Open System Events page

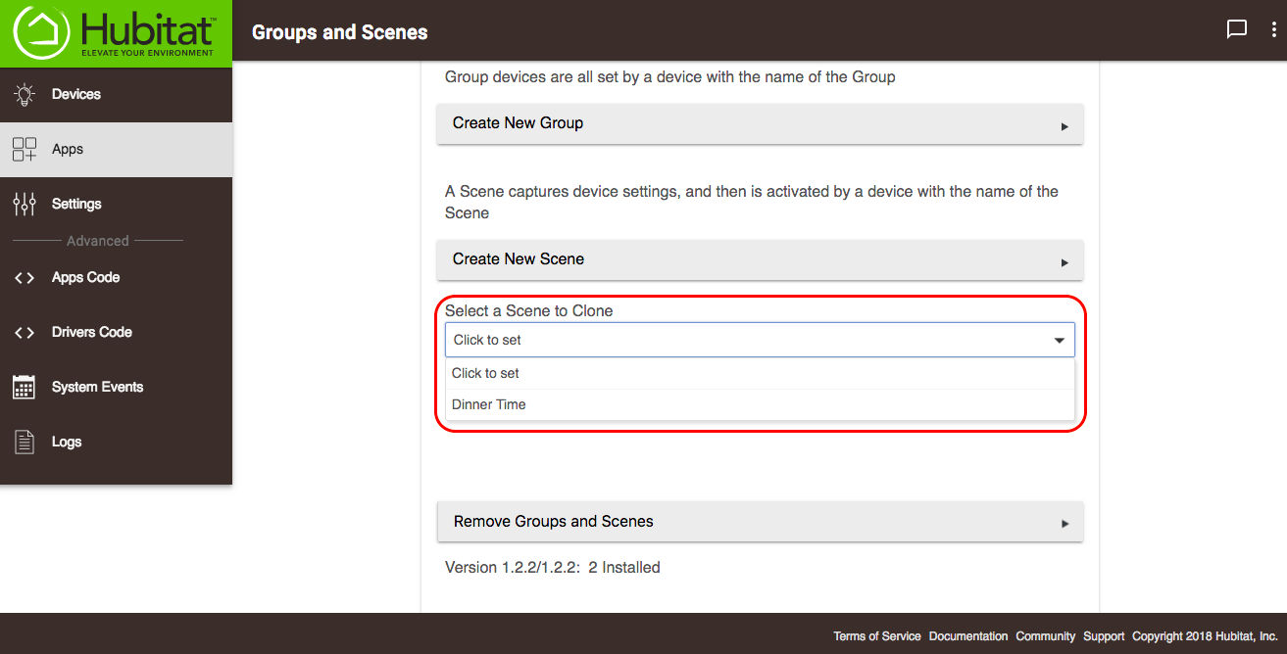(116, 387)
